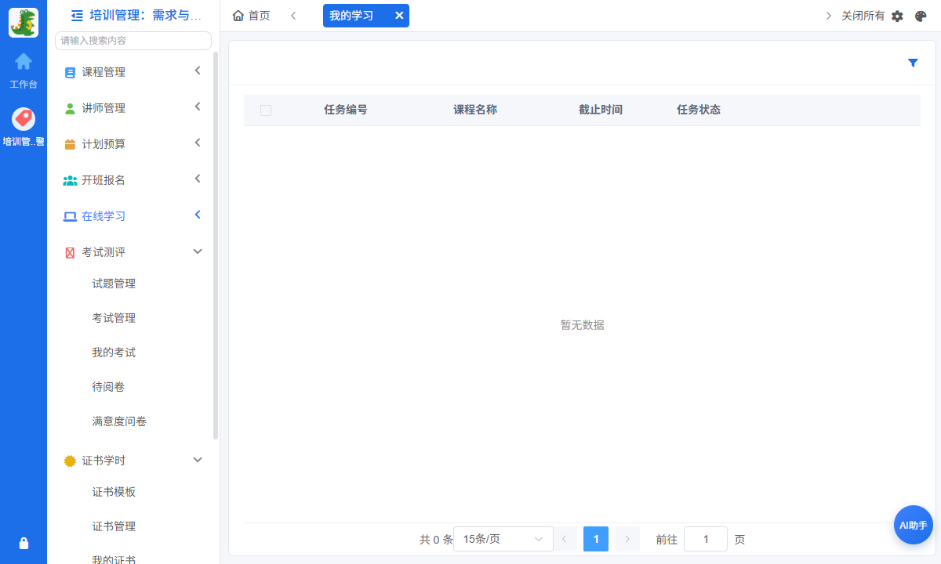Open 证书模板 menu item
This screenshot has width=941, height=564.
(x=114, y=492)
